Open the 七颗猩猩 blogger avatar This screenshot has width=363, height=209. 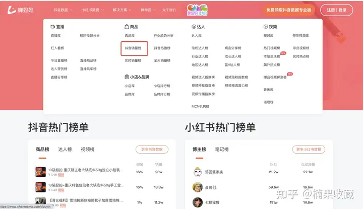[198, 202]
